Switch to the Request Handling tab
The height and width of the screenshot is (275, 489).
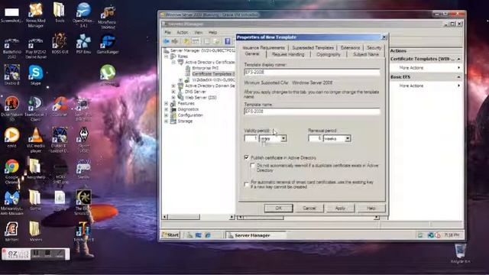pos(288,54)
